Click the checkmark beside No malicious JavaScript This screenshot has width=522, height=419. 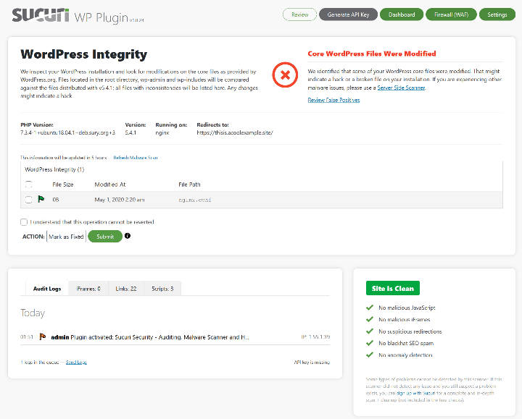tap(370, 308)
